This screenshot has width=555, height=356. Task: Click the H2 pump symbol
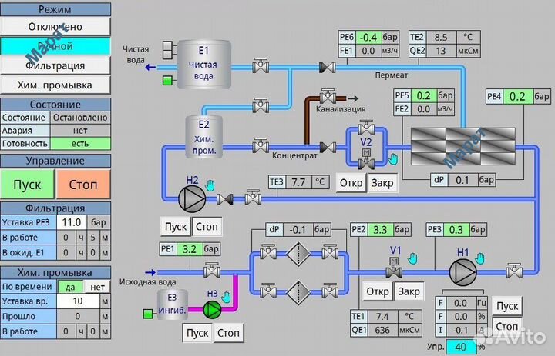tap(190, 199)
